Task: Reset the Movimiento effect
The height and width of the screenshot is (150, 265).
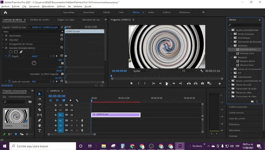Action: 62,35
